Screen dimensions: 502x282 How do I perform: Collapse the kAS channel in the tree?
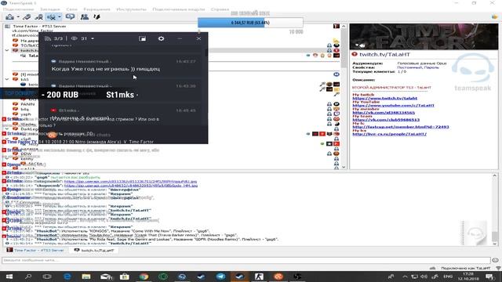coord(7,79)
